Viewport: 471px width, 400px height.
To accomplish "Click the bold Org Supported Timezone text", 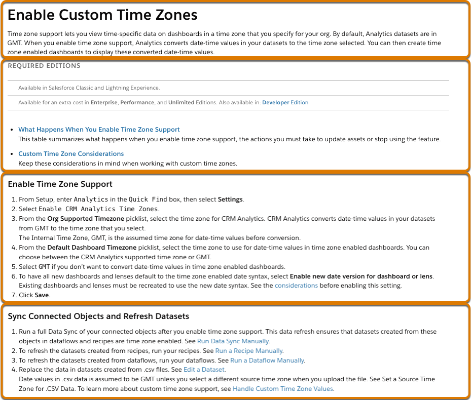I will [86, 219].
